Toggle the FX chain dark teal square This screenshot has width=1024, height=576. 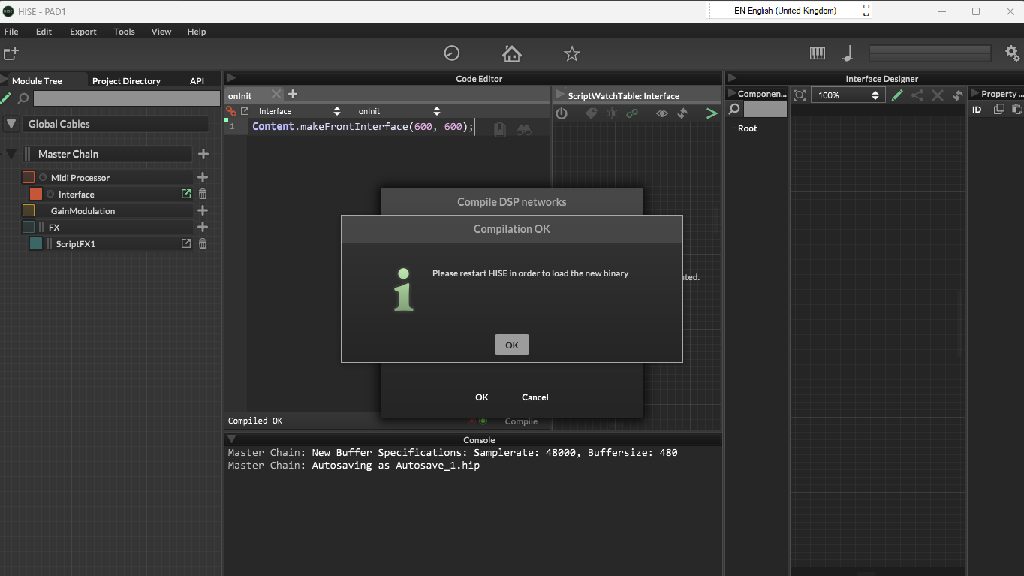point(29,227)
